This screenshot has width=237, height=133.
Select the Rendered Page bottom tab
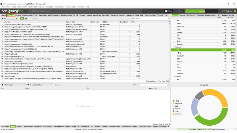coord(59,126)
